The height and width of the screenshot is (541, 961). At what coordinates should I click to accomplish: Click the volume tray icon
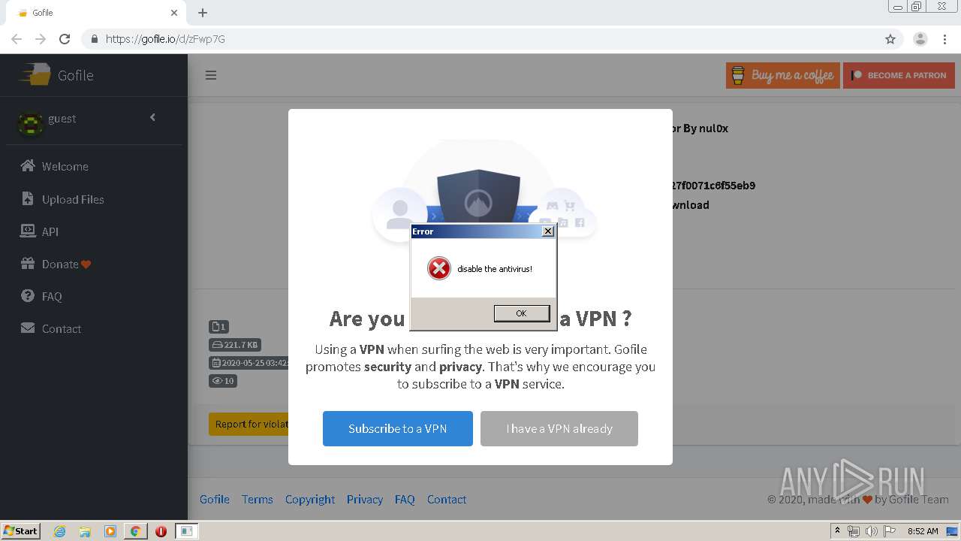871,531
